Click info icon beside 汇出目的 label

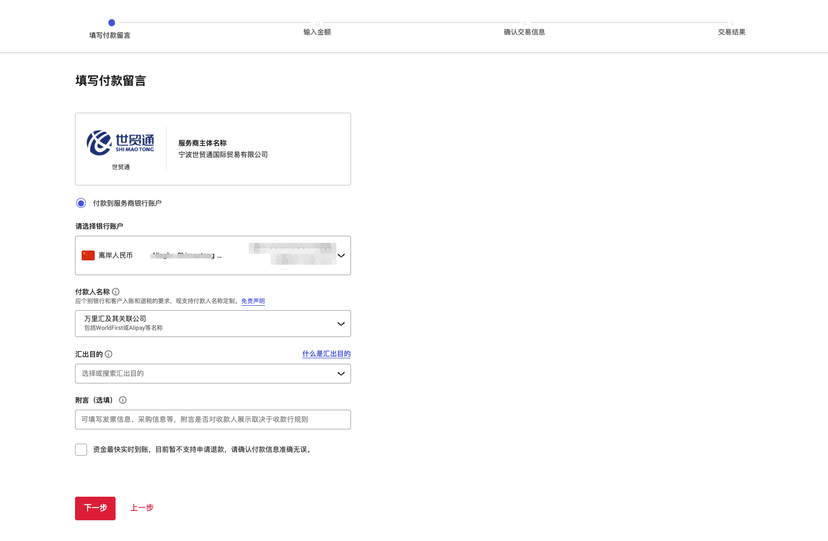108,354
